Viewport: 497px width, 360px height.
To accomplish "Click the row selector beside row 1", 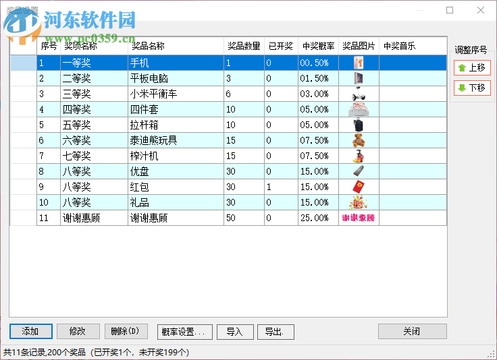I will 24,63.
